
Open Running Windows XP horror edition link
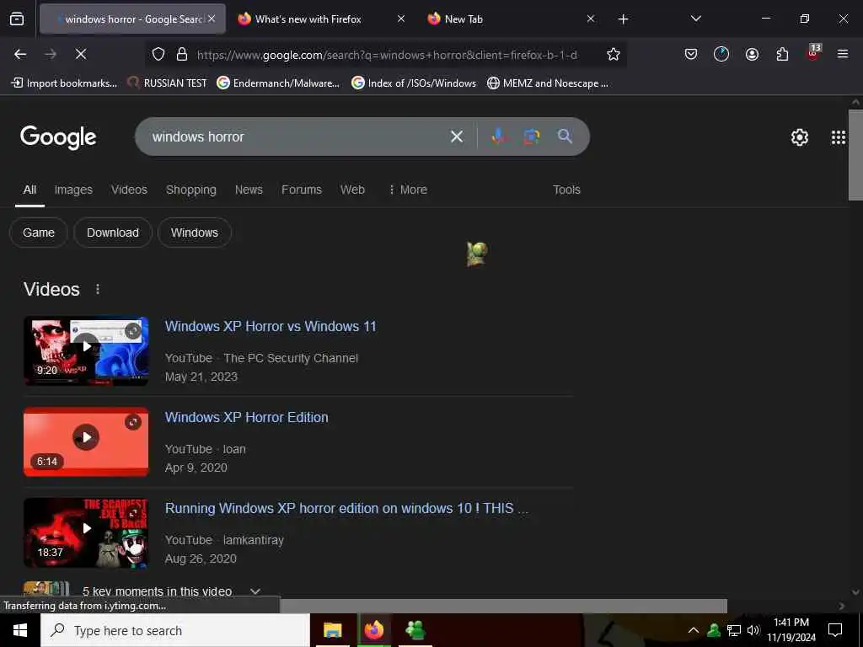[x=346, y=508]
